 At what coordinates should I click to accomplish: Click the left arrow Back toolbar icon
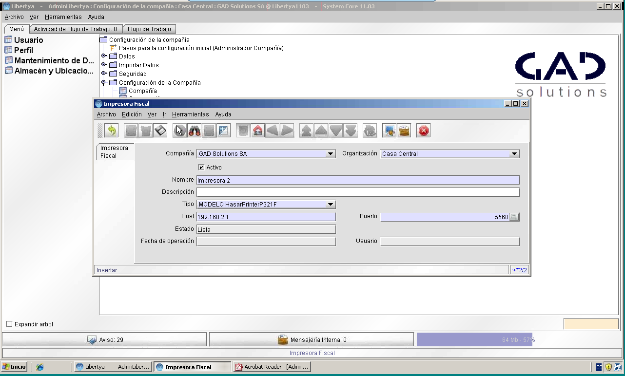pos(273,131)
